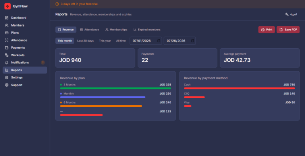Image resolution: width=305 pixels, height=156 pixels.
Task: Click the blue Monthly revenue bar
Action: (x=103, y=97)
